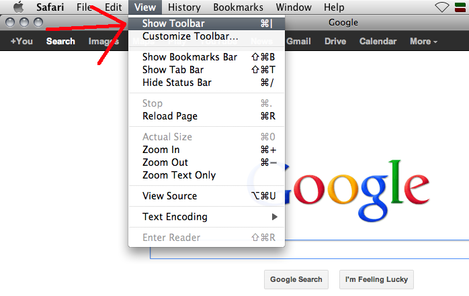Screen dimensions: 469x296
Task: Open Gmail link
Action: (x=298, y=41)
